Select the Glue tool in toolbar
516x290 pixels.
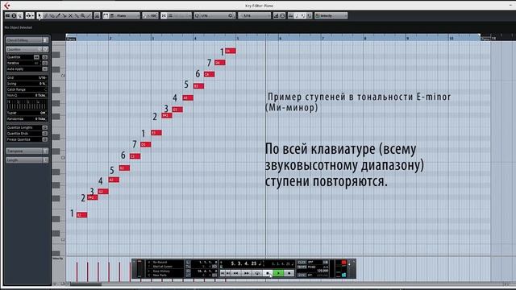(x=77, y=15)
